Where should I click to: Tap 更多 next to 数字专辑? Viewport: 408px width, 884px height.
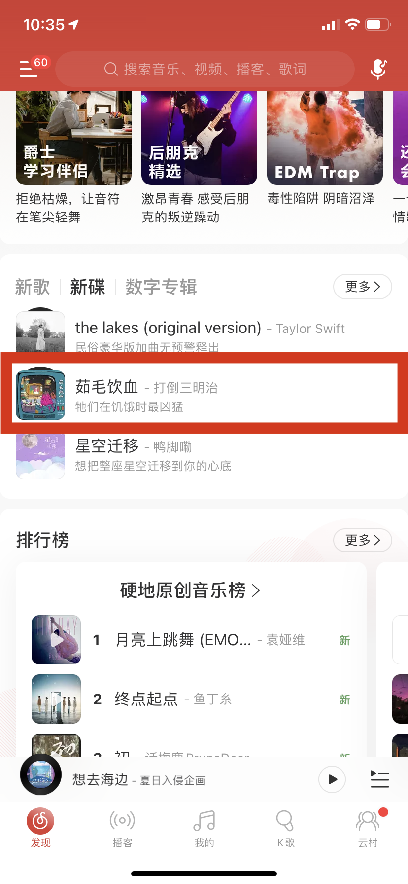[x=362, y=287]
